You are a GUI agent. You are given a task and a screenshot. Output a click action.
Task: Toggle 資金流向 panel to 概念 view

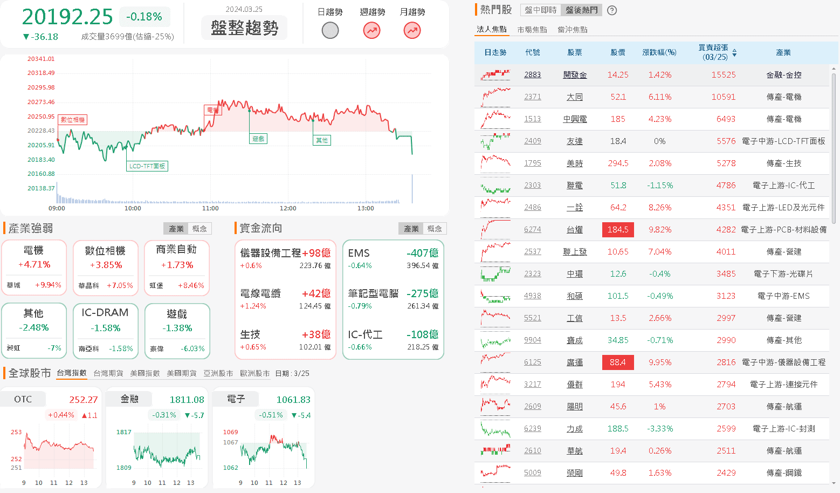(x=435, y=229)
